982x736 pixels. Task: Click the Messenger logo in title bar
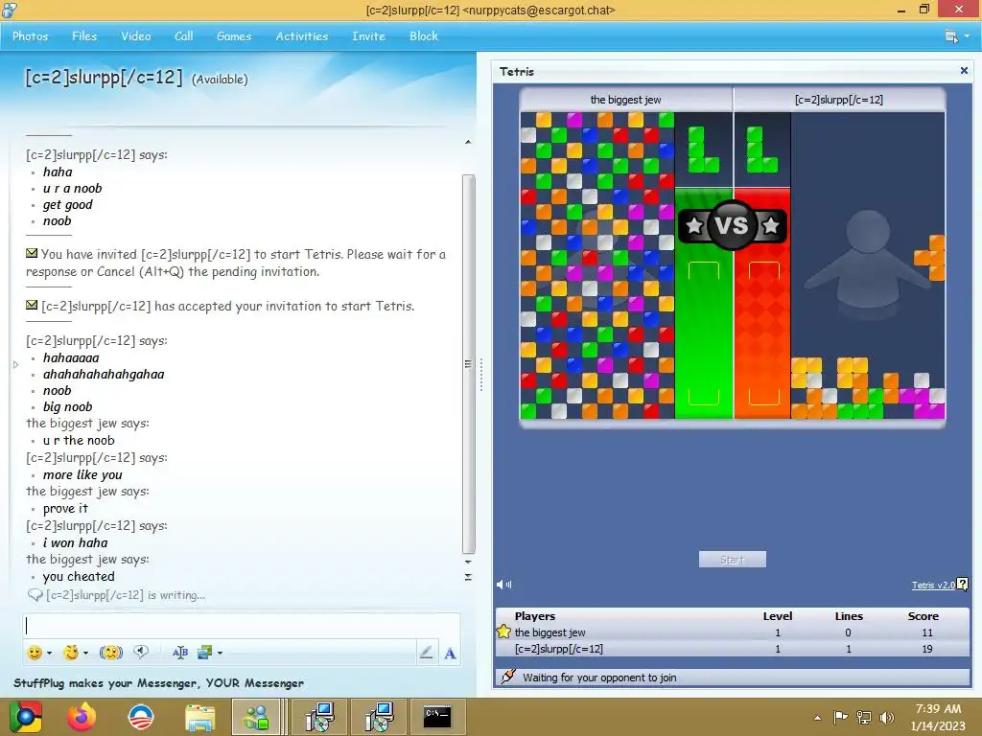10,10
